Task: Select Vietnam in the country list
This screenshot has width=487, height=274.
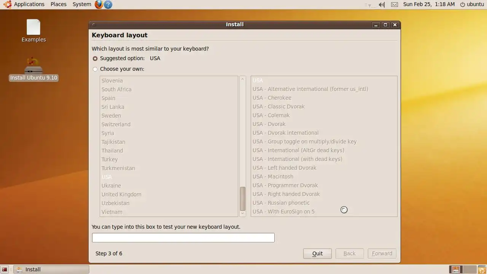Action: point(169,212)
